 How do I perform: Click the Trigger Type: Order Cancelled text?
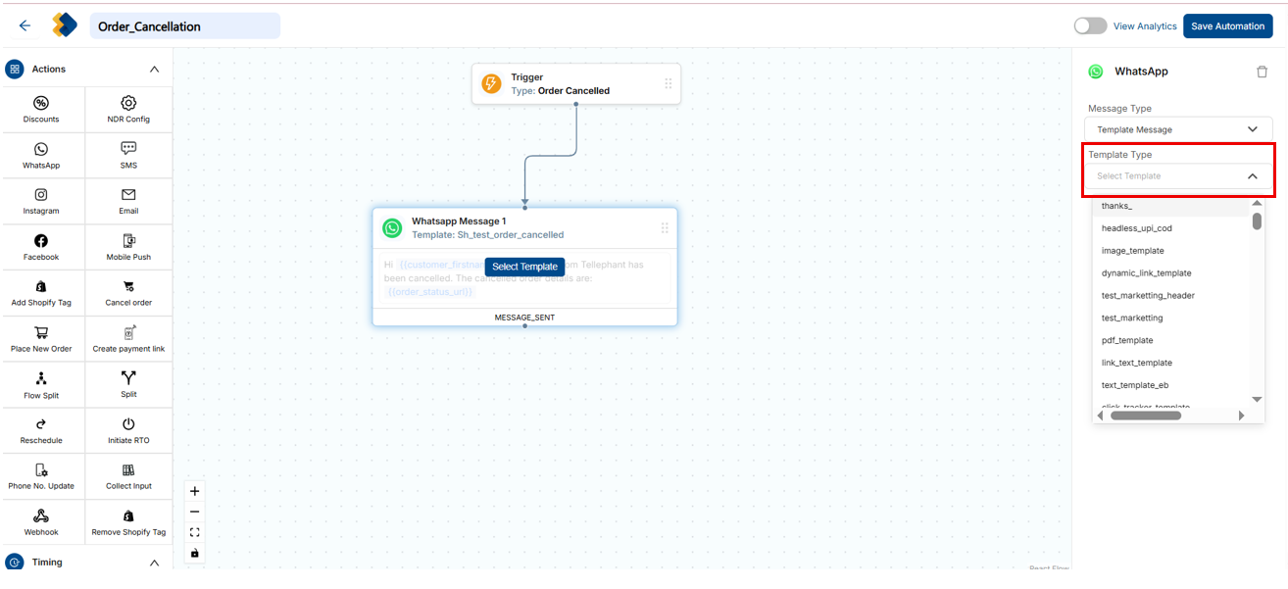click(x=560, y=91)
